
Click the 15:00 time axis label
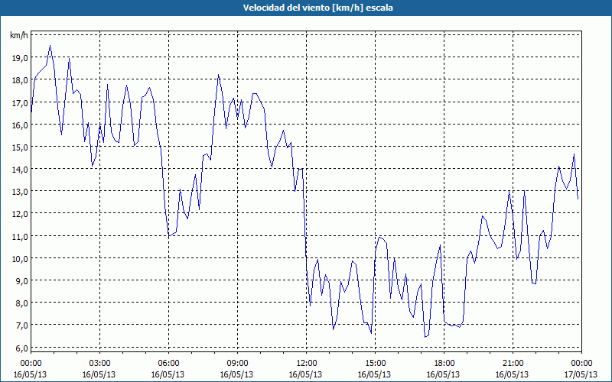(375, 364)
